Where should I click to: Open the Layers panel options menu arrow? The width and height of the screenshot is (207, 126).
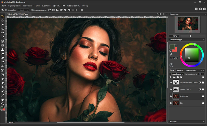(x=204, y=70)
